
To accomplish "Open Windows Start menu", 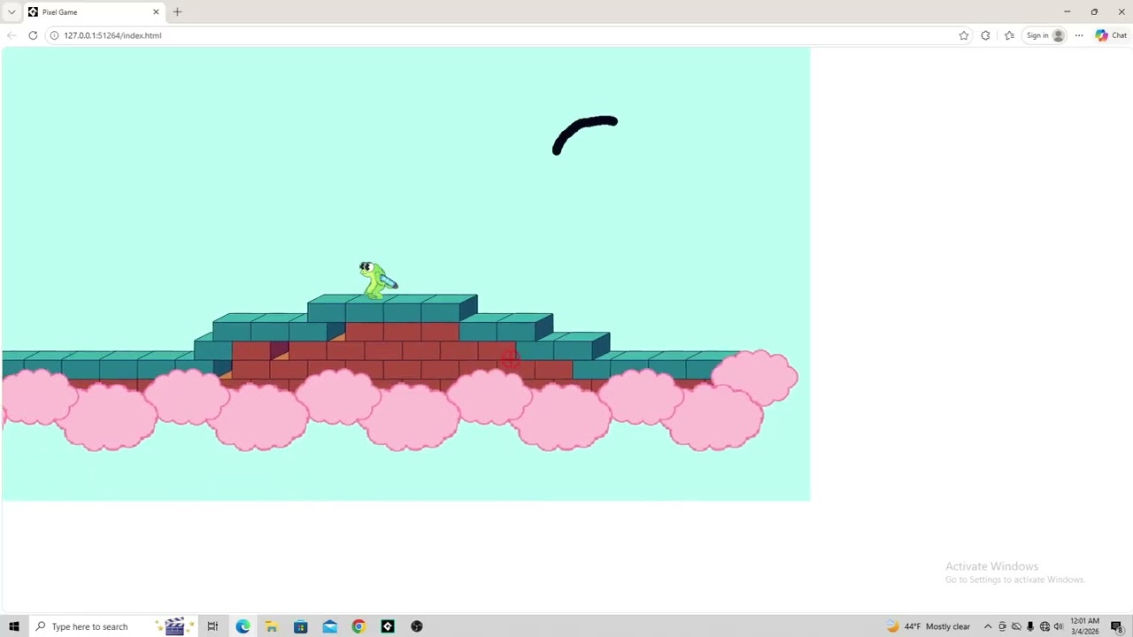I will click(x=13, y=626).
